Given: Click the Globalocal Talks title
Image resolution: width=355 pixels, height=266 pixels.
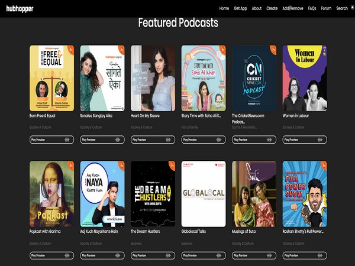Looking at the screenshot, I should (x=193, y=231).
